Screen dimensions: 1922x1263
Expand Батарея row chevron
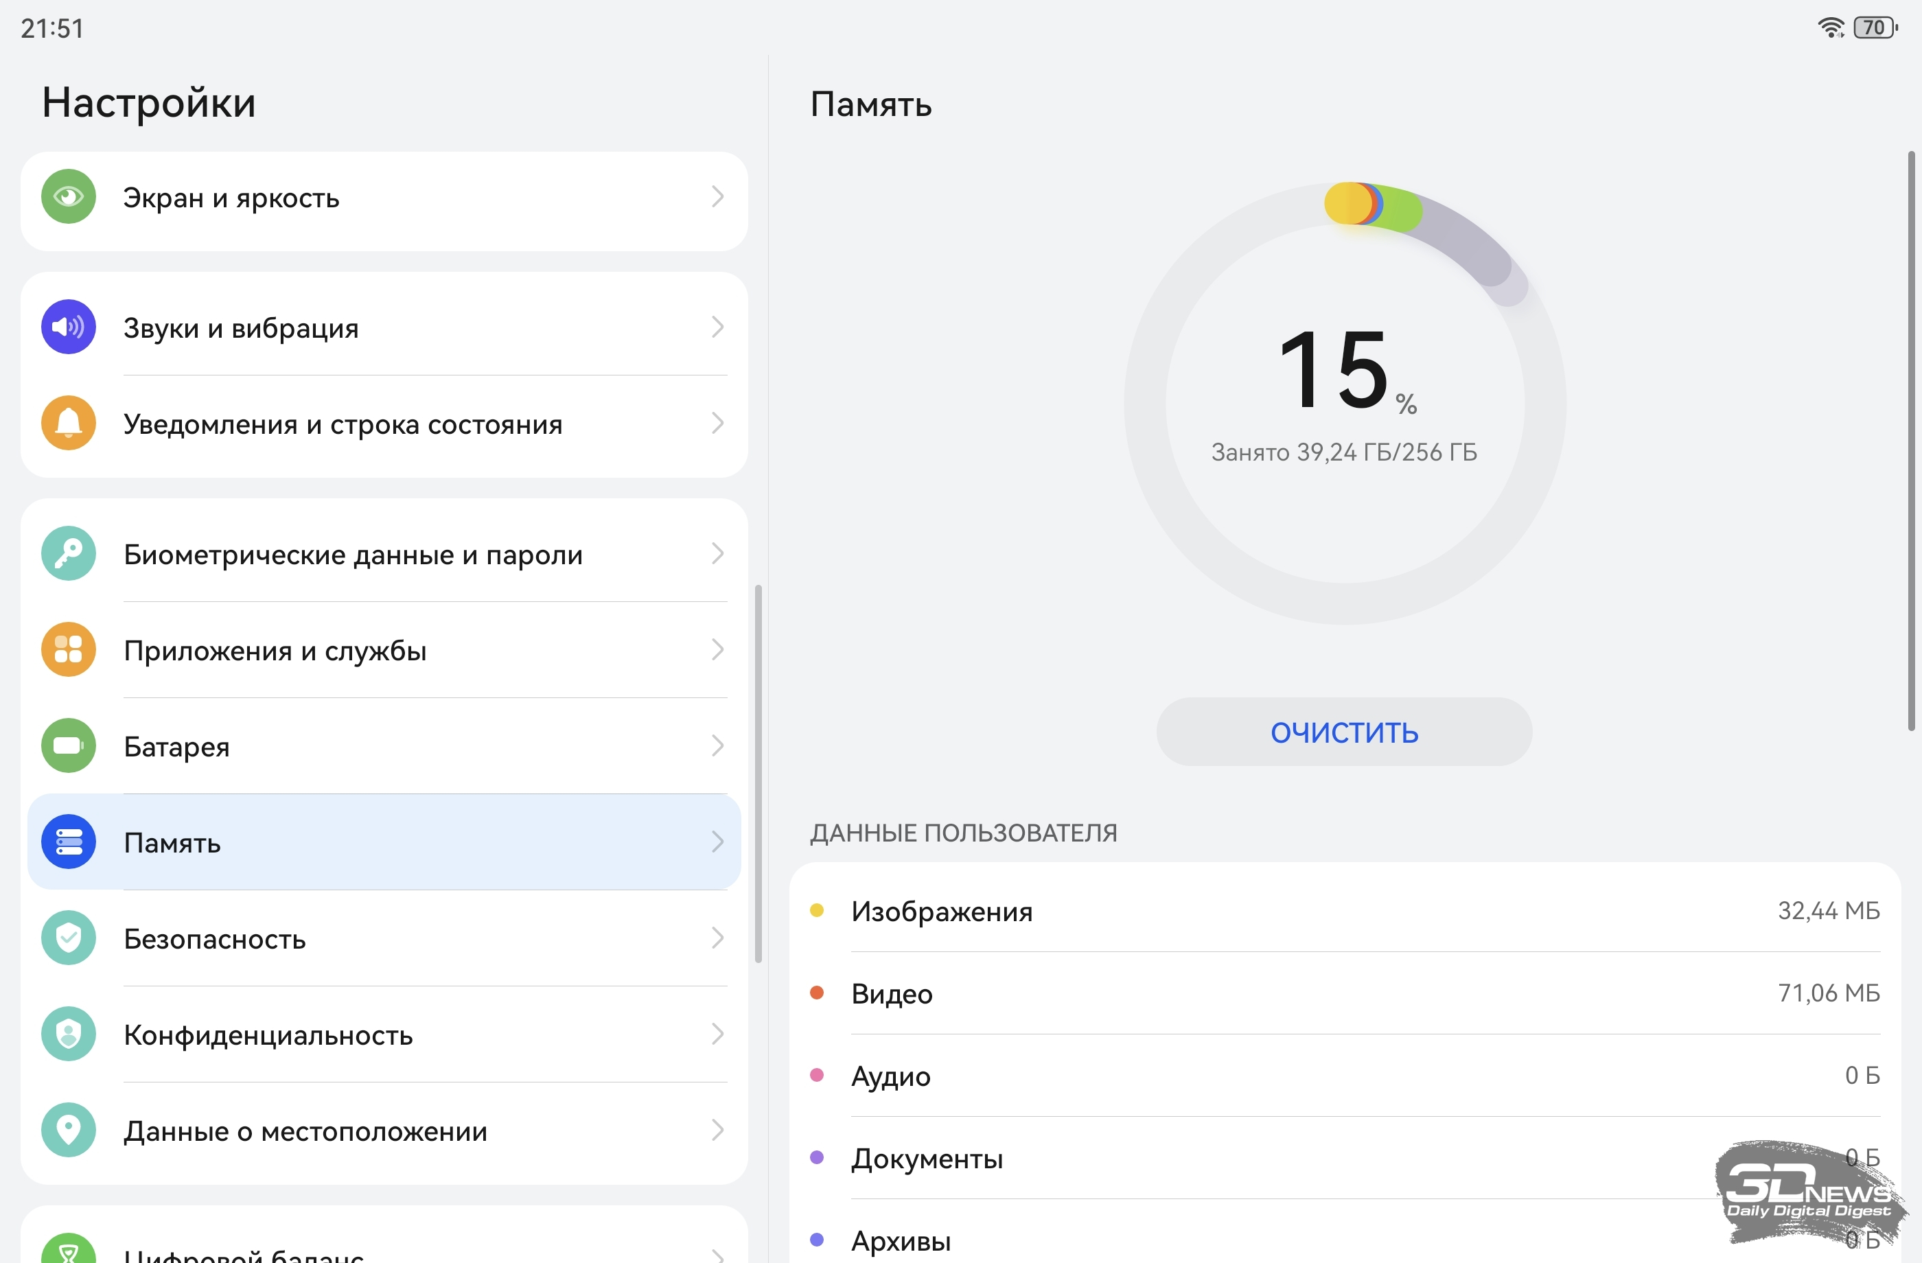point(717,745)
